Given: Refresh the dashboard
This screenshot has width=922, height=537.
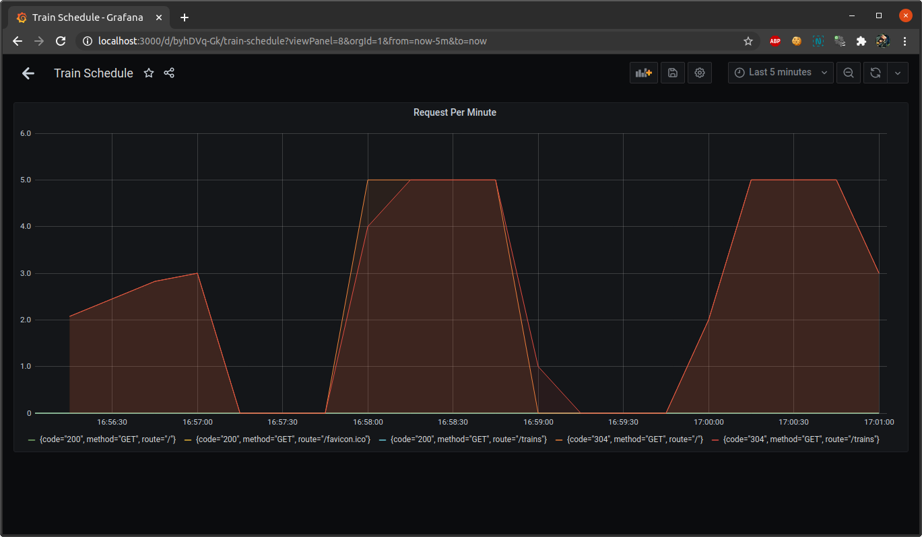Looking at the screenshot, I should [x=875, y=73].
